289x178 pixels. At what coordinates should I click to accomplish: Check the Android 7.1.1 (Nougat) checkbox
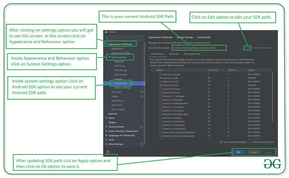pyautogui.click(x=161, y=96)
